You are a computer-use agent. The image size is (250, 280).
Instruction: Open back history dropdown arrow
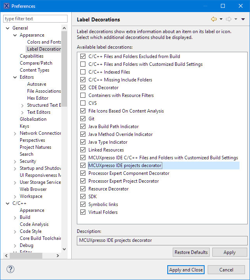221,19
